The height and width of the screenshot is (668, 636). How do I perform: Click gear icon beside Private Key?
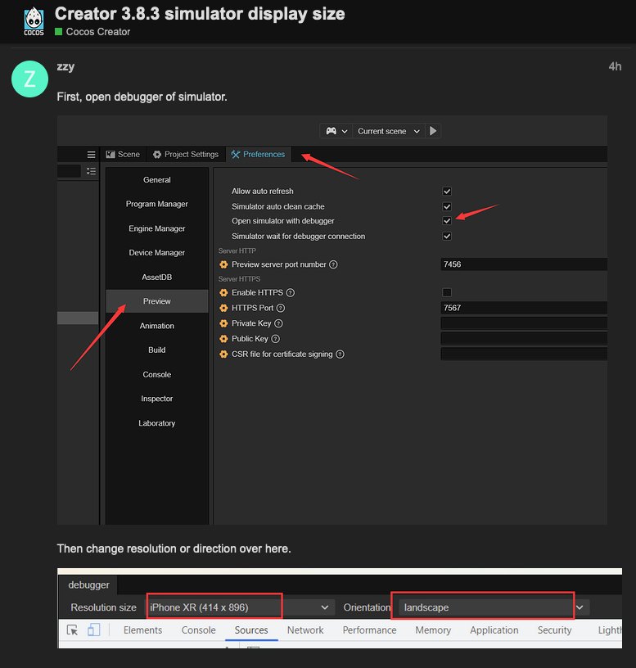(223, 323)
